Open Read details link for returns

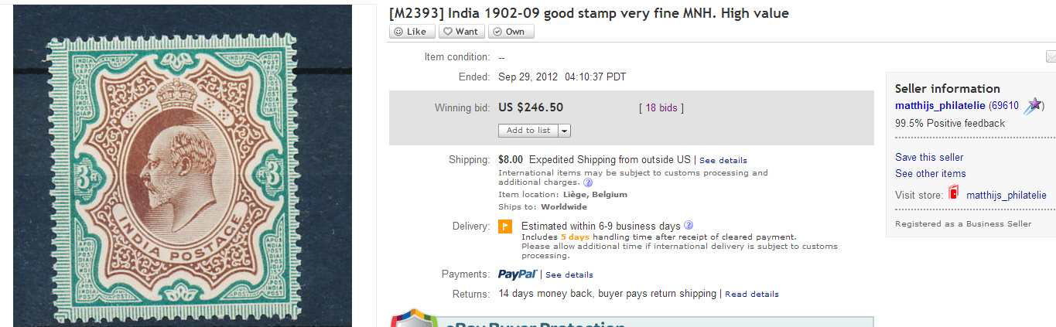point(752,294)
